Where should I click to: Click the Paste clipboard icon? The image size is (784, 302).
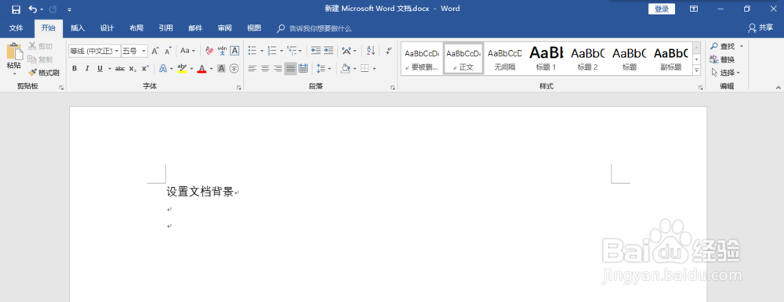pos(14,52)
